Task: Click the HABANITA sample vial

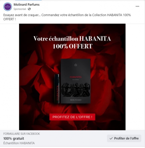Action: pyautogui.click(x=57, y=89)
